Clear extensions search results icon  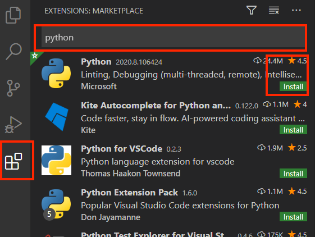(x=274, y=10)
